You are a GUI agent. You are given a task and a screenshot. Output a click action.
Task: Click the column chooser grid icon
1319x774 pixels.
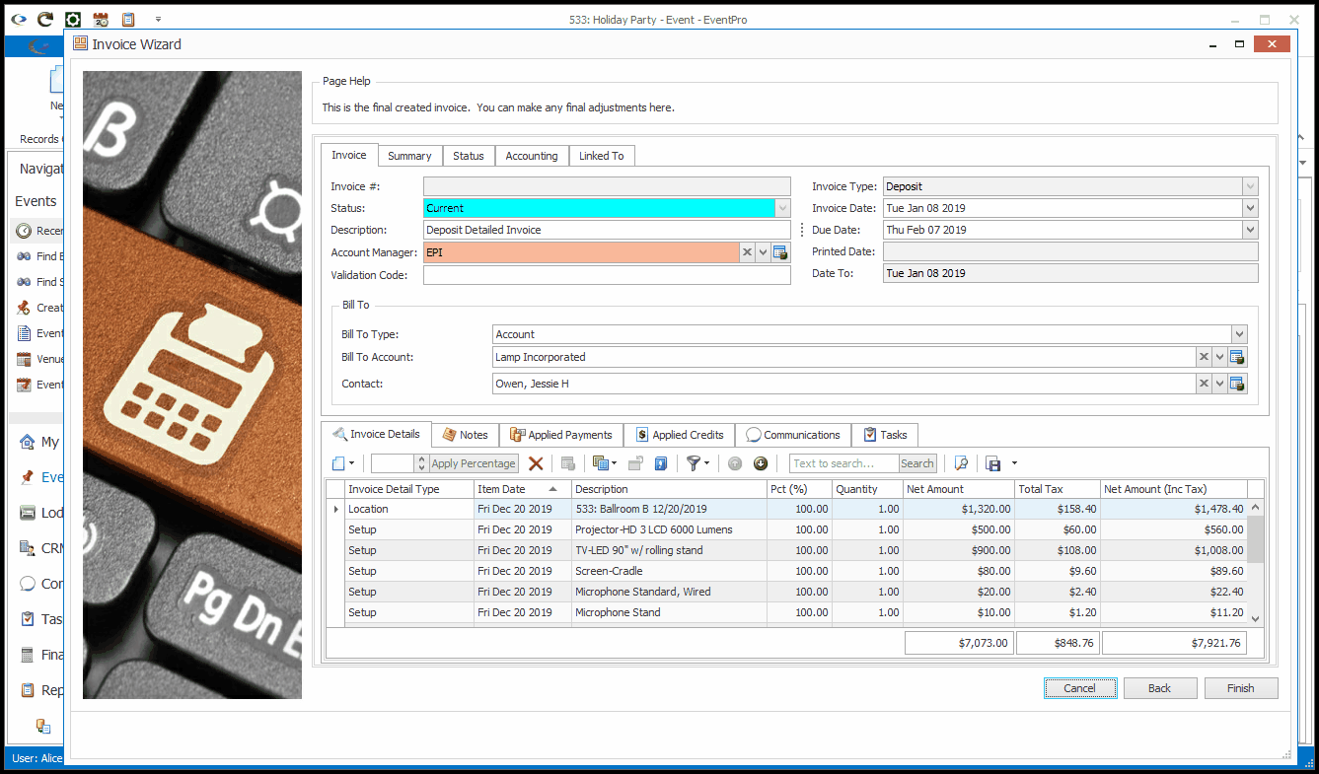[599, 463]
